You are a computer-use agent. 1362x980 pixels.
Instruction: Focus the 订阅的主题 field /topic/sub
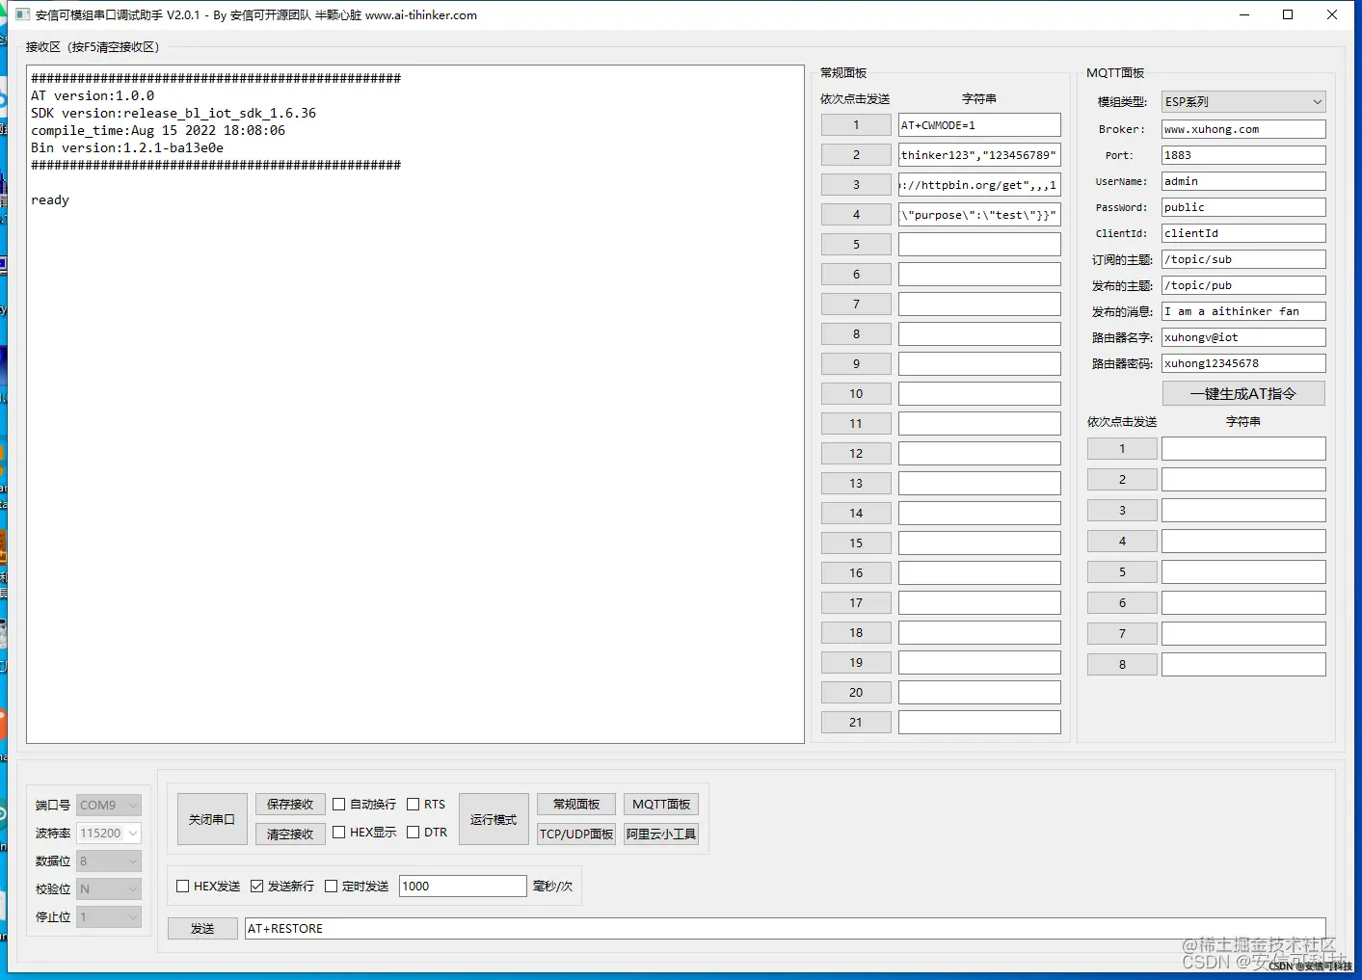(1243, 259)
